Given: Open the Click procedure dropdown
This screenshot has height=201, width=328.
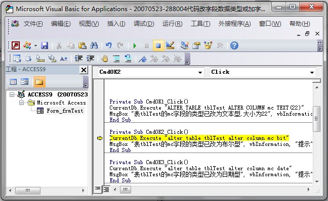Looking at the screenshot, I should 312,72.
